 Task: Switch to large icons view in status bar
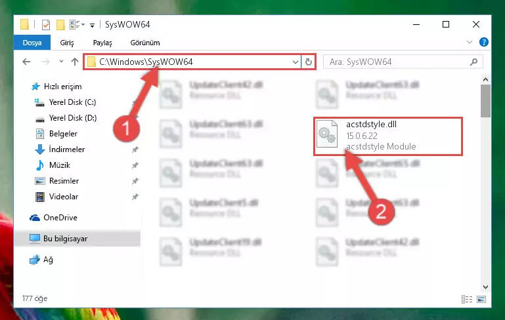point(481,299)
